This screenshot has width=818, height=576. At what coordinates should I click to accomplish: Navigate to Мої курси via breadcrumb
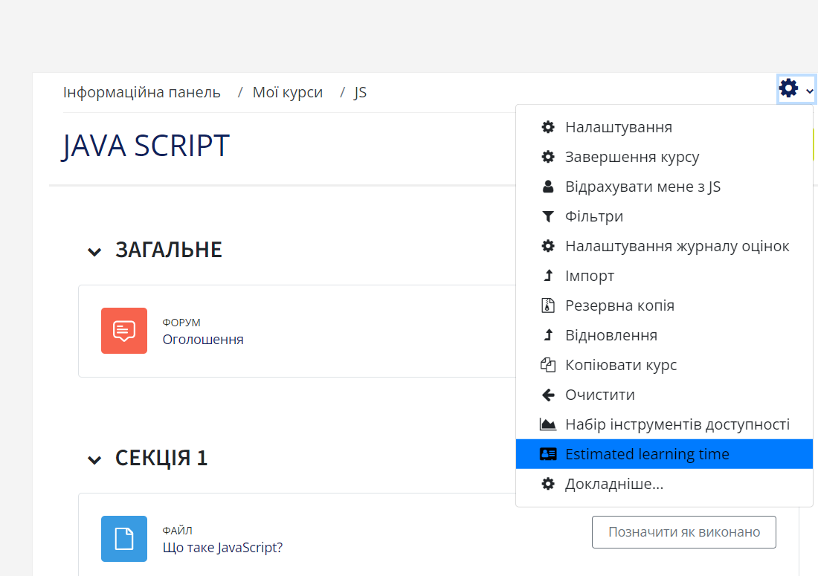tap(288, 91)
